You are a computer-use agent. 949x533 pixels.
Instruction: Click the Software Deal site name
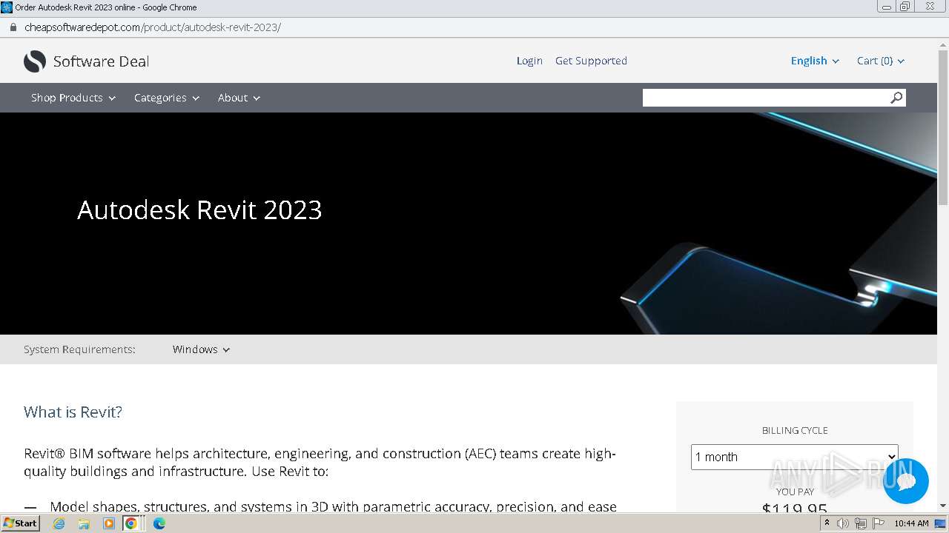(x=101, y=61)
